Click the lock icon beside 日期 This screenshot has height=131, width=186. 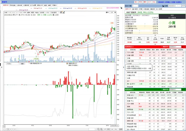[163, 6]
